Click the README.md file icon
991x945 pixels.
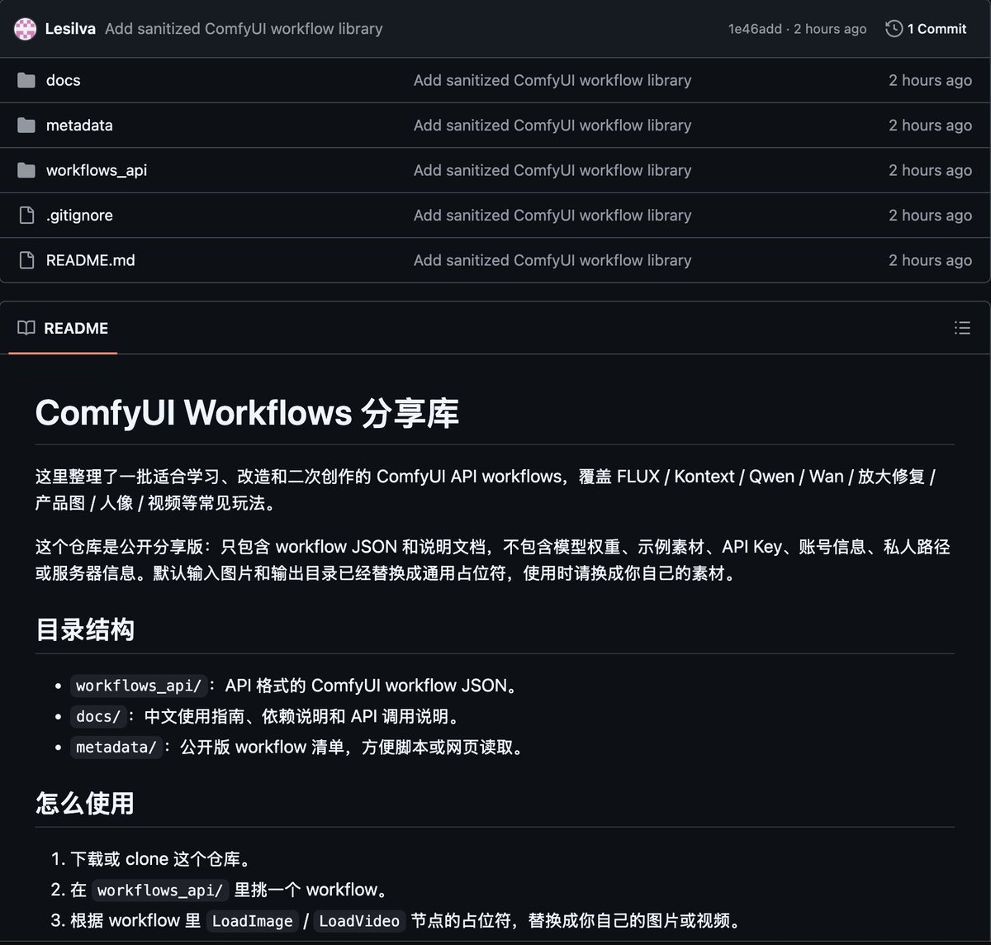pyautogui.click(x=26, y=260)
